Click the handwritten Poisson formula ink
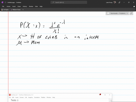Viewport: 136px width, 102px height. coord(42,26)
